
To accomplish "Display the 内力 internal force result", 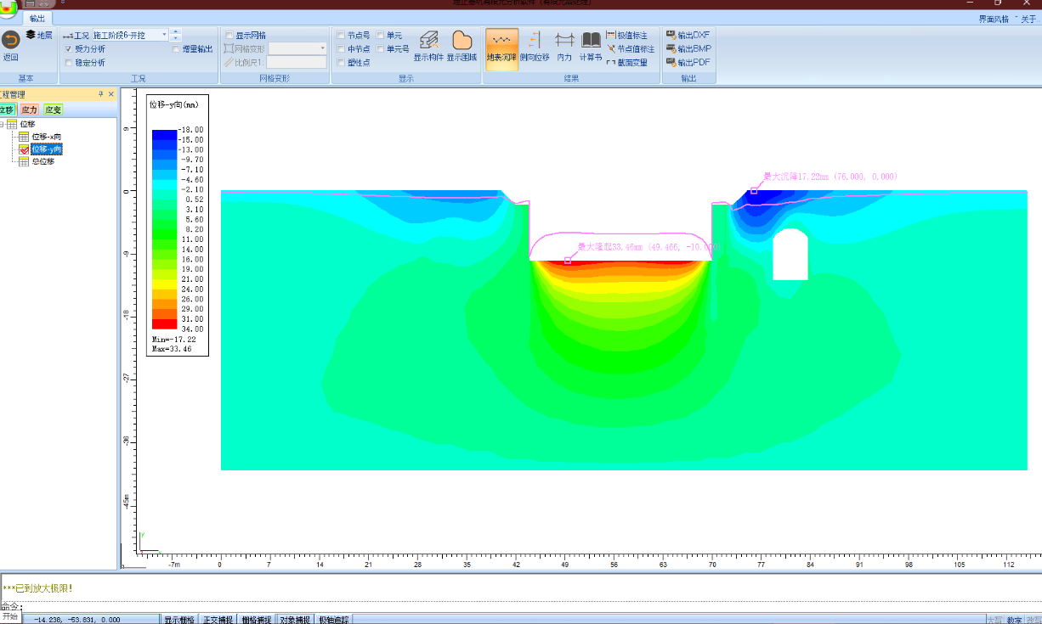I will pos(564,46).
